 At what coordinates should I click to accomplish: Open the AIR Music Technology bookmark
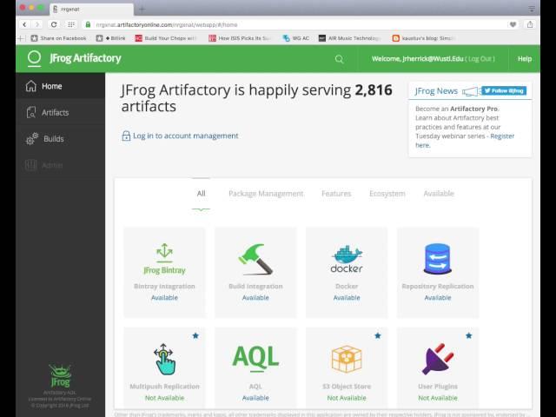tap(349, 38)
